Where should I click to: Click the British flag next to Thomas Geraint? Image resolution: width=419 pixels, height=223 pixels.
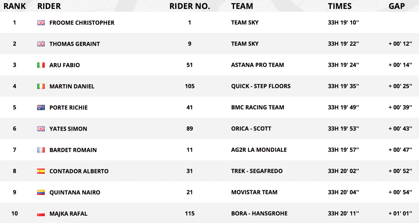click(41, 44)
